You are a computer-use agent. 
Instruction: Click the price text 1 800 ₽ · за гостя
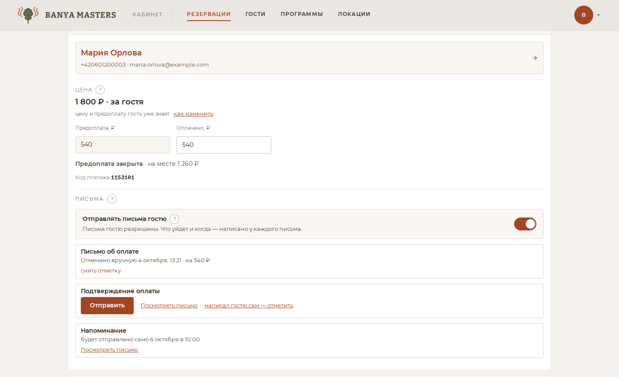tap(109, 102)
